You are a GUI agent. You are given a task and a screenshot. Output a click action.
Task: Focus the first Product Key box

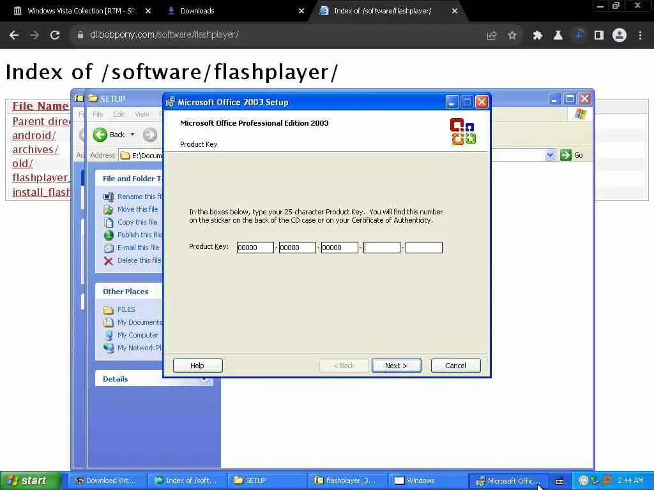pos(255,248)
